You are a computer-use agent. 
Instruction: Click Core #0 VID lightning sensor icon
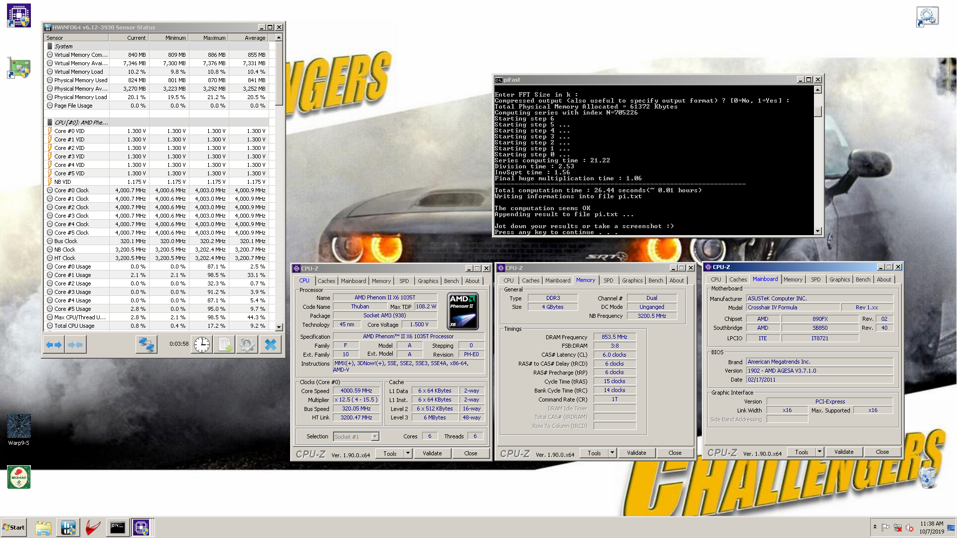point(50,131)
